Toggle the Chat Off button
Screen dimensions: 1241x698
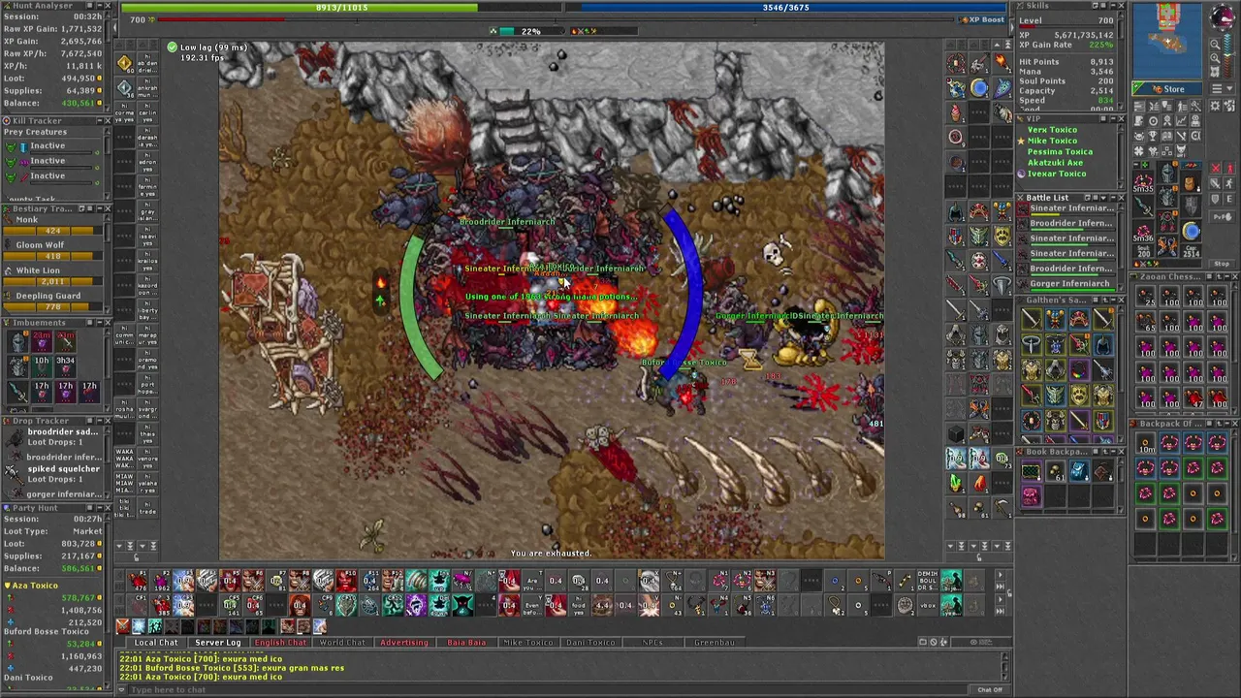[x=990, y=690]
